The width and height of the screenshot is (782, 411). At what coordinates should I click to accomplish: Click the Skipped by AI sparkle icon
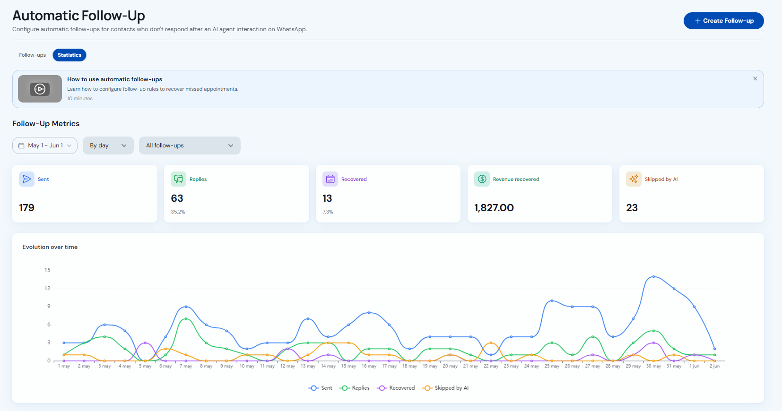[634, 179]
